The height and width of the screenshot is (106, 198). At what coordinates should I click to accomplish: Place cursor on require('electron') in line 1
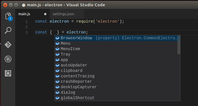pyautogui.click(x=99, y=21)
